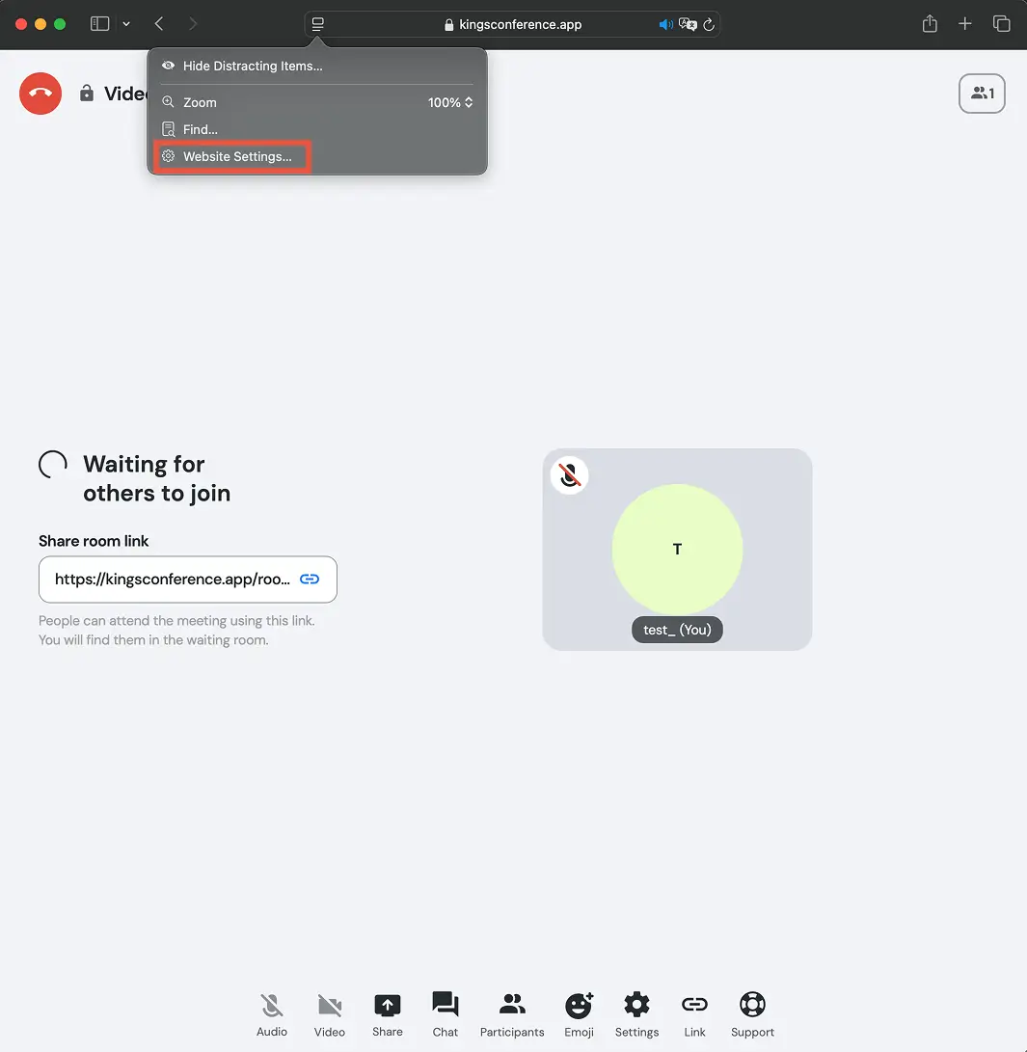
Task: Select Find… in the page menu
Action: [201, 129]
